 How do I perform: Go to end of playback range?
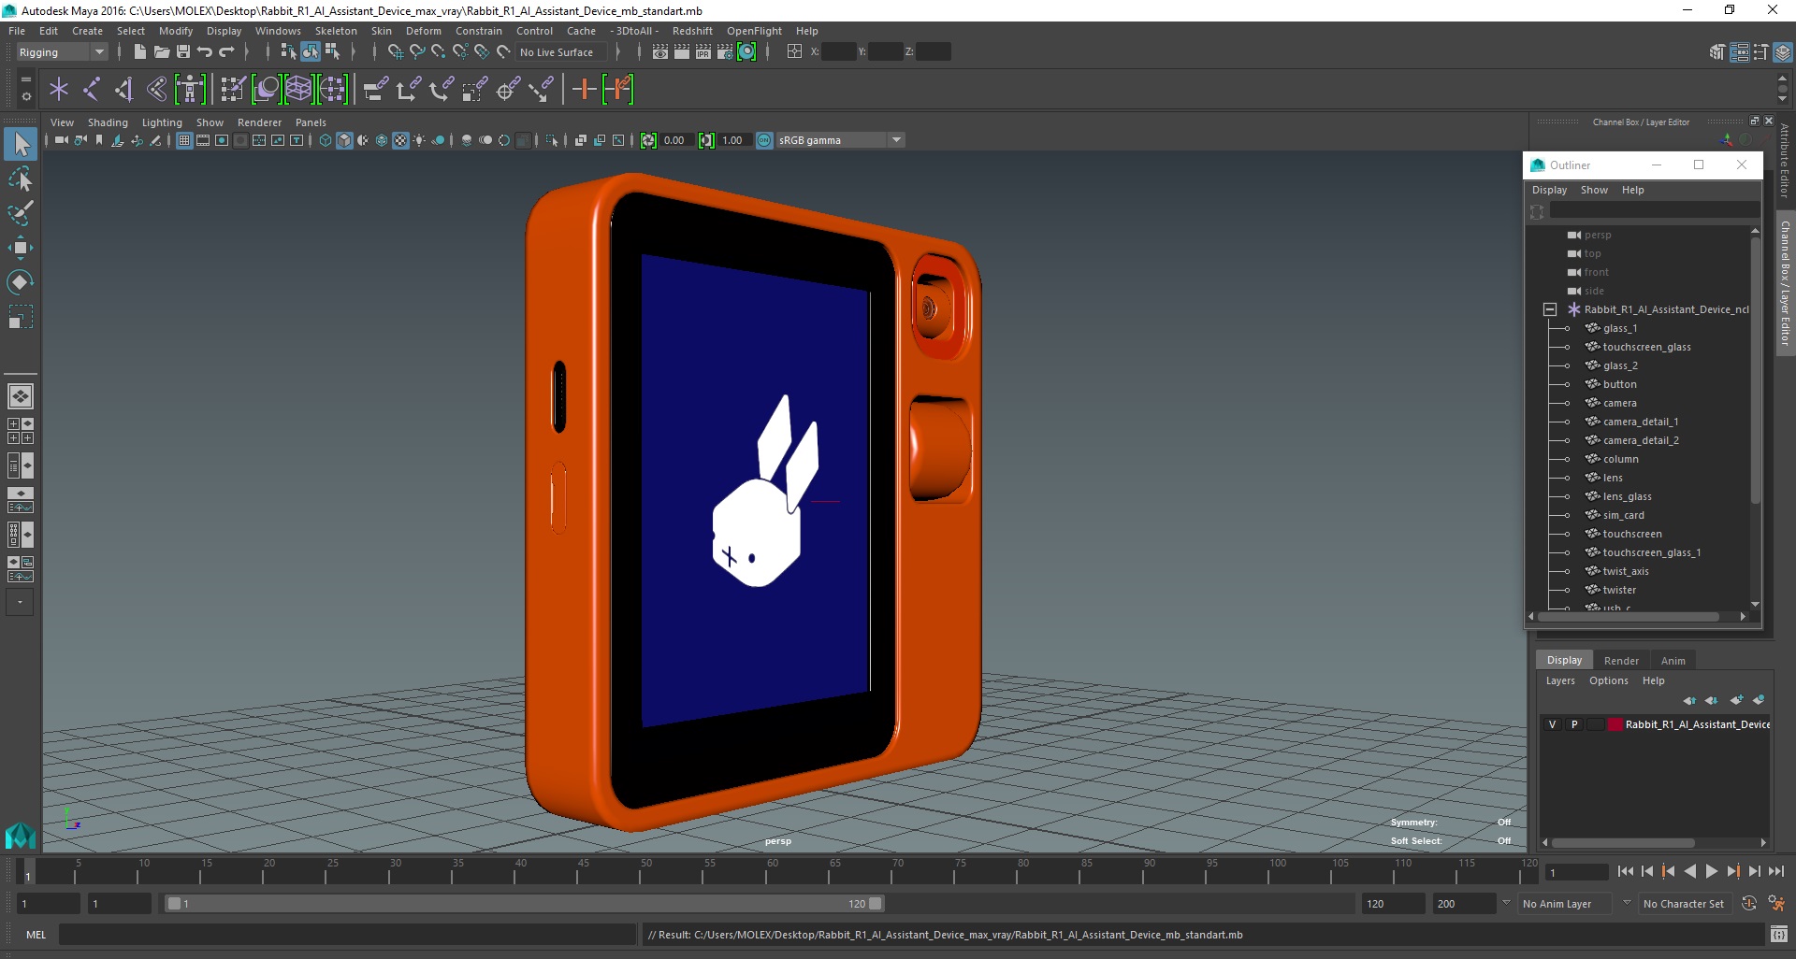[1775, 871]
